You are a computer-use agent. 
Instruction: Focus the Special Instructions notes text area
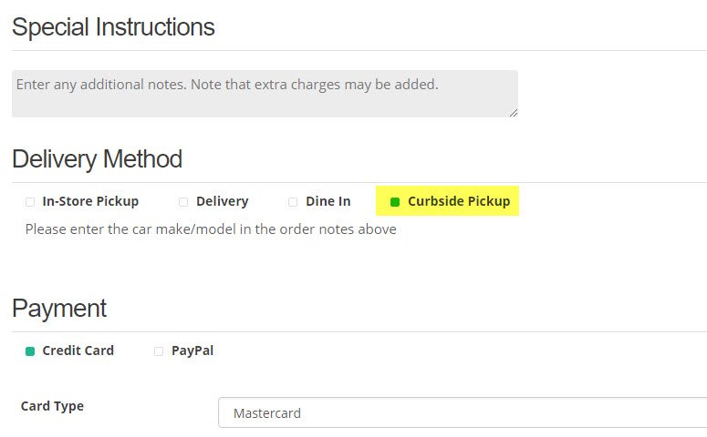[265, 94]
